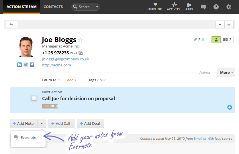Open the settings gear icon
This screenshot has height=154, width=239.
[x=228, y=7]
